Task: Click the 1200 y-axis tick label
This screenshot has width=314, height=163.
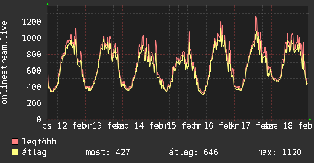Action: click(x=32, y=22)
